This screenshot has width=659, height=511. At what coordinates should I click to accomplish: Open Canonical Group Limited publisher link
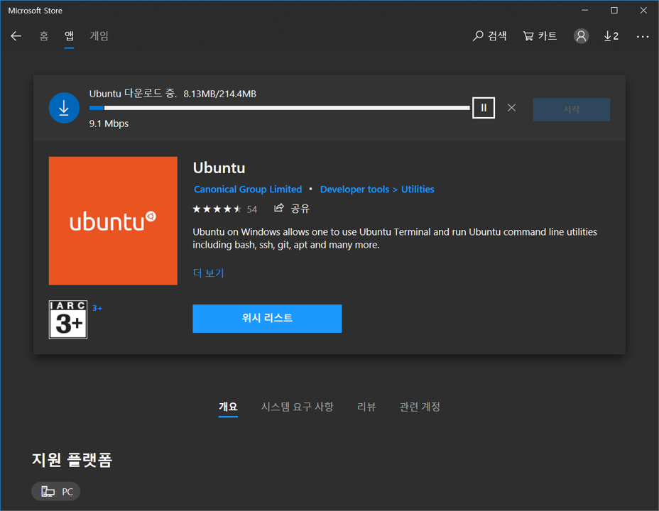[248, 189]
